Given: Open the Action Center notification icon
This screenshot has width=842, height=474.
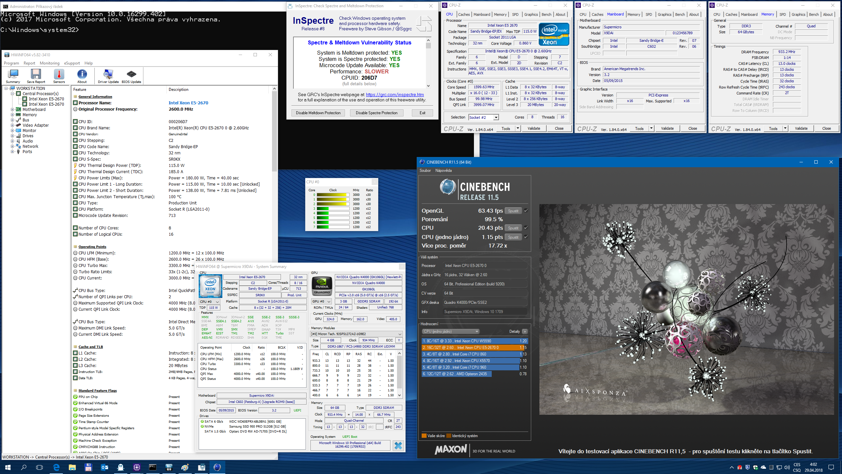Looking at the screenshot, I should point(831,467).
